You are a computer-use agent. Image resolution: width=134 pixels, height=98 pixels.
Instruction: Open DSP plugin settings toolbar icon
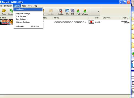(x=73, y=12)
